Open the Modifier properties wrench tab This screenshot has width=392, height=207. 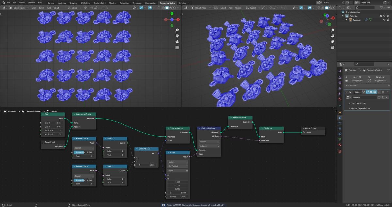[x=340, y=118]
